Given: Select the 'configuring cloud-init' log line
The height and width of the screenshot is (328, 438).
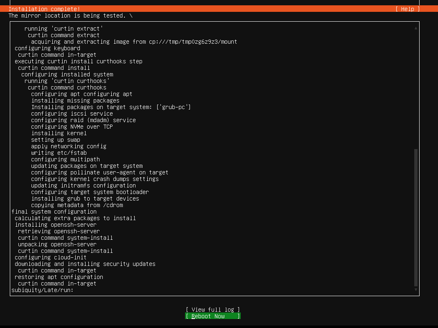Looking at the screenshot, I should pos(50,257).
